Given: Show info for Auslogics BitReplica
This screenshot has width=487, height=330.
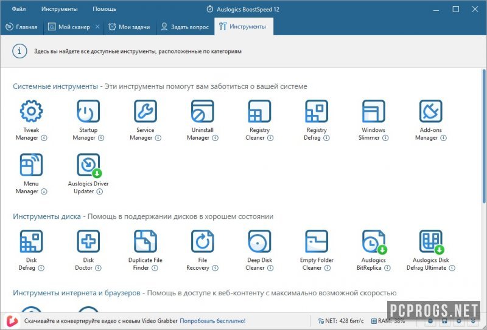Looking at the screenshot, I should (x=387, y=268).
